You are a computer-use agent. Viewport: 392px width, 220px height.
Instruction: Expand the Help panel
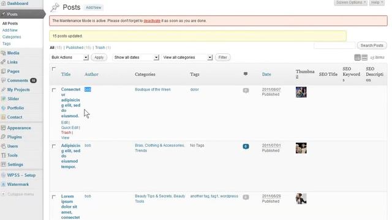click(377, 2)
